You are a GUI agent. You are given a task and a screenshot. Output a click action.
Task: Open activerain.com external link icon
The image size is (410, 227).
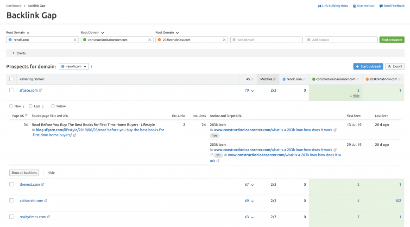[x=46, y=201]
